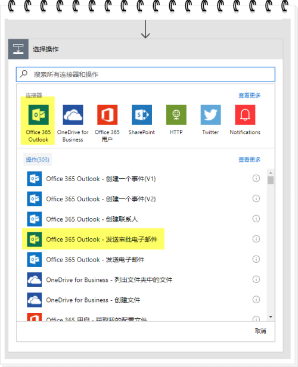The height and width of the screenshot is (367, 298).
Task: Click the actions list scrollbar down arrow
Action: click(271, 317)
